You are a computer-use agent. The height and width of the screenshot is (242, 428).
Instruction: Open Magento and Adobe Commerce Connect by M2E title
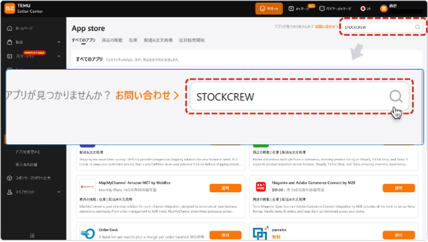[314, 183]
